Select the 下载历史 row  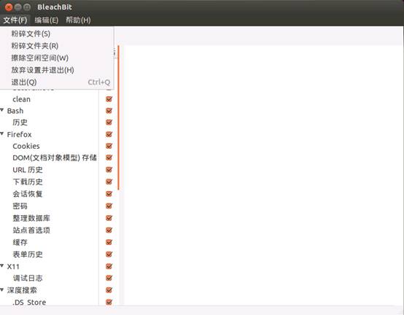tap(28, 182)
